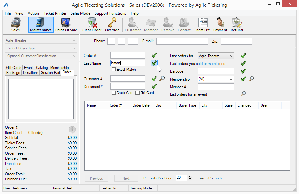Enable the Exact Match checkbox

pyautogui.click(x=113, y=70)
